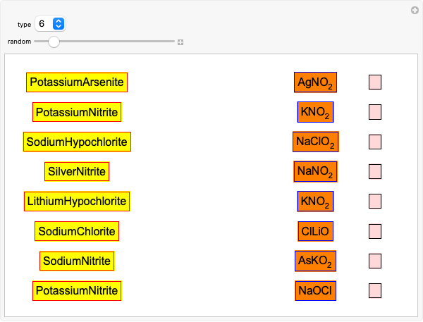Click the SodiumHypochlorite name box
Viewport: 423px width, 322px height.
tap(77, 142)
